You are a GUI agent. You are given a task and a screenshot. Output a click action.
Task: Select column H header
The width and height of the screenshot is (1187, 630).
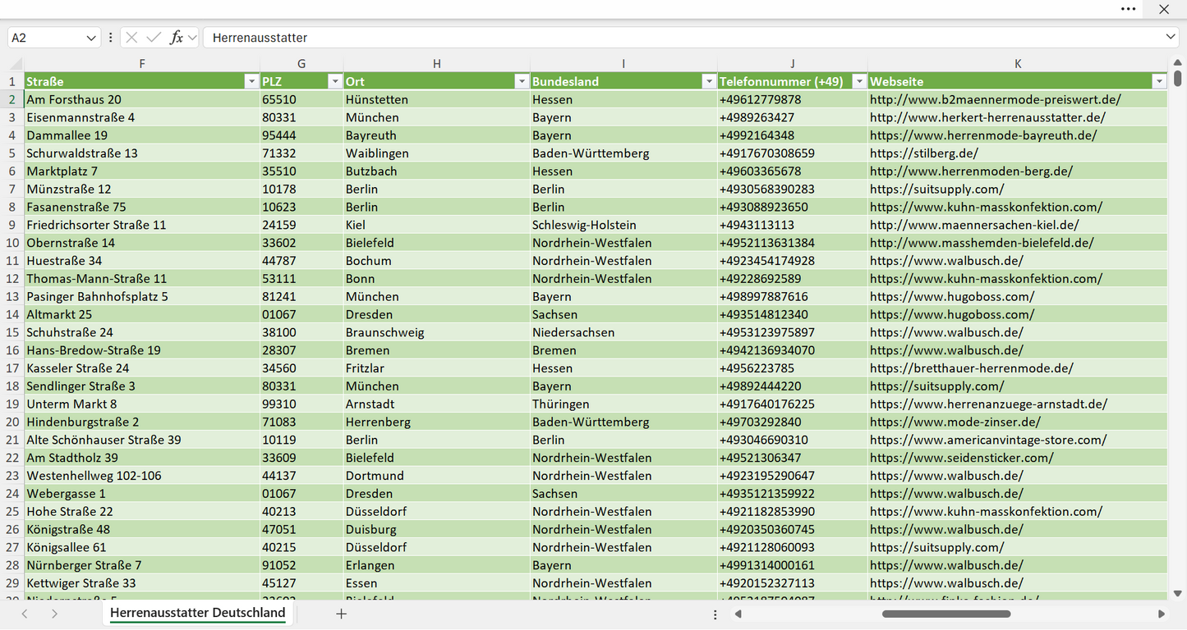[436, 64]
